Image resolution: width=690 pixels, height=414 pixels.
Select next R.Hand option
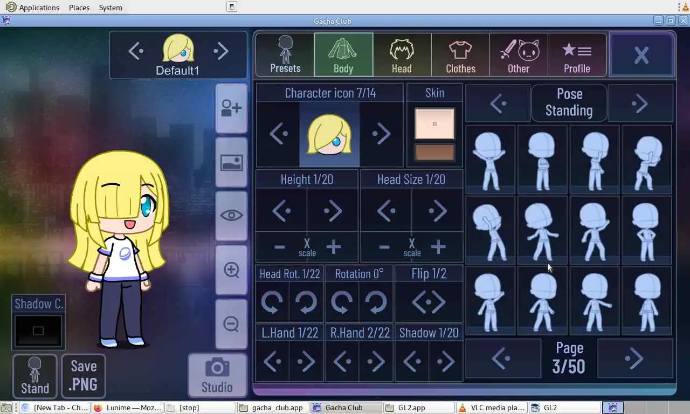(376, 361)
